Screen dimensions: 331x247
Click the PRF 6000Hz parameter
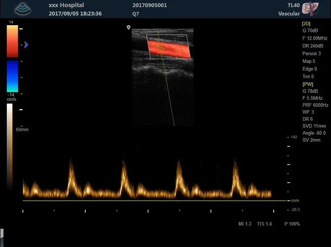[x=315, y=105]
